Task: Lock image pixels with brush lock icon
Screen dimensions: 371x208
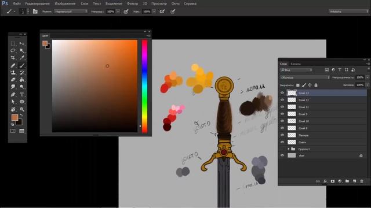Action: click(304, 85)
